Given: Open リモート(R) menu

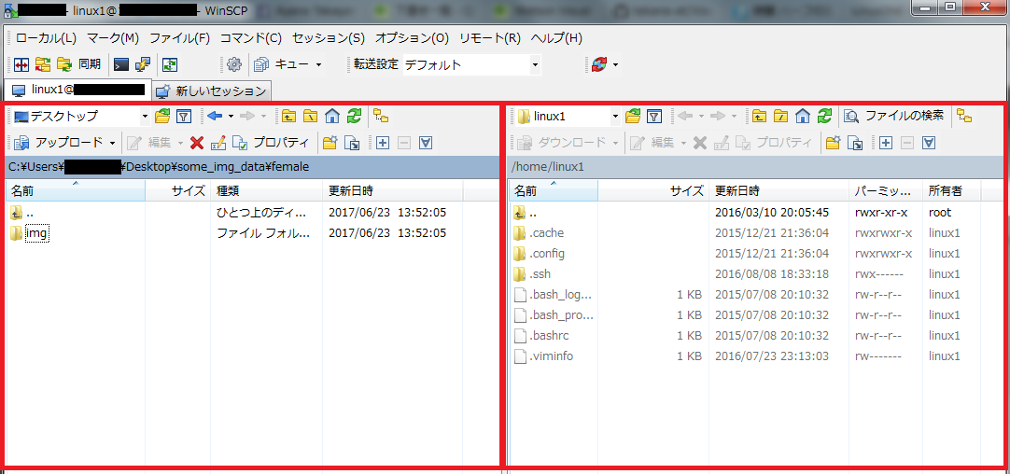Looking at the screenshot, I should [490, 38].
